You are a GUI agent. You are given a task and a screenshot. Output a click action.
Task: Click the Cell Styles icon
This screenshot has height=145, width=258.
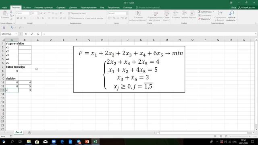pos(166,13)
